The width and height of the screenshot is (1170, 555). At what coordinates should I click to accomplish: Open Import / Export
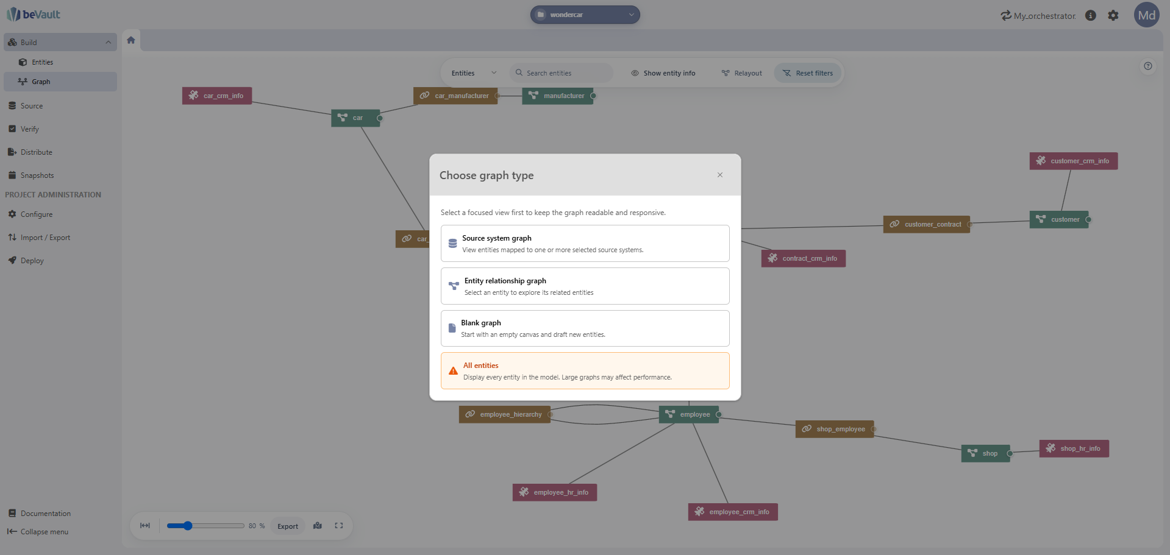click(60, 238)
